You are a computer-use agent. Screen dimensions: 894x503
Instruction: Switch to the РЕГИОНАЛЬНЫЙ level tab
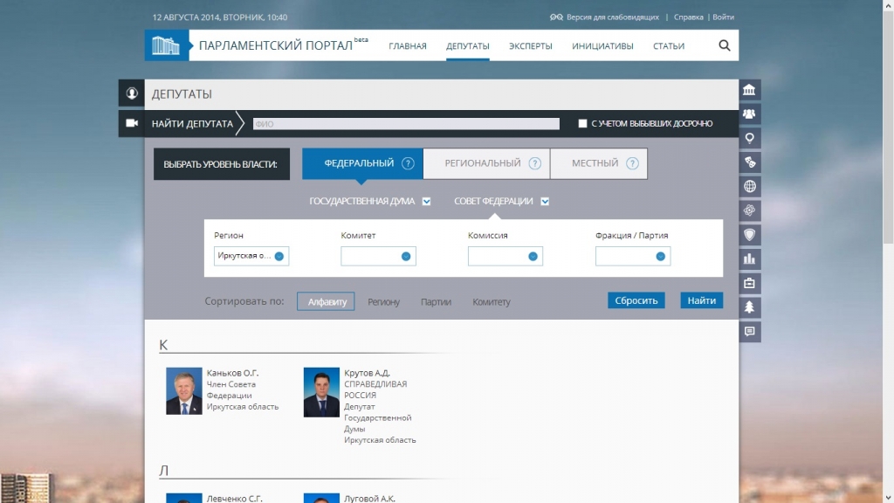[x=487, y=163]
